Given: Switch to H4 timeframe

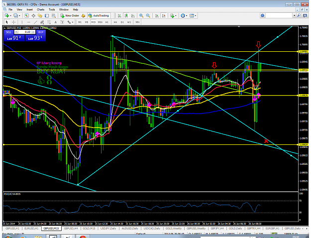Looking at the screenshot, I should [115, 22].
